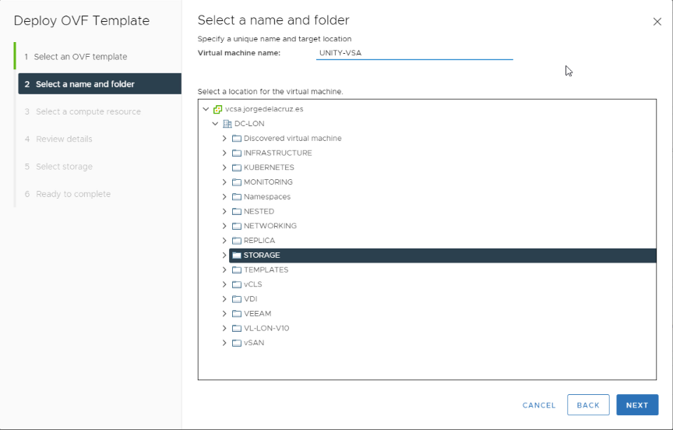This screenshot has height=430, width=673.
Task: Expand the INFRASTRUCTURE folder chevron
Action: (224, 153)
